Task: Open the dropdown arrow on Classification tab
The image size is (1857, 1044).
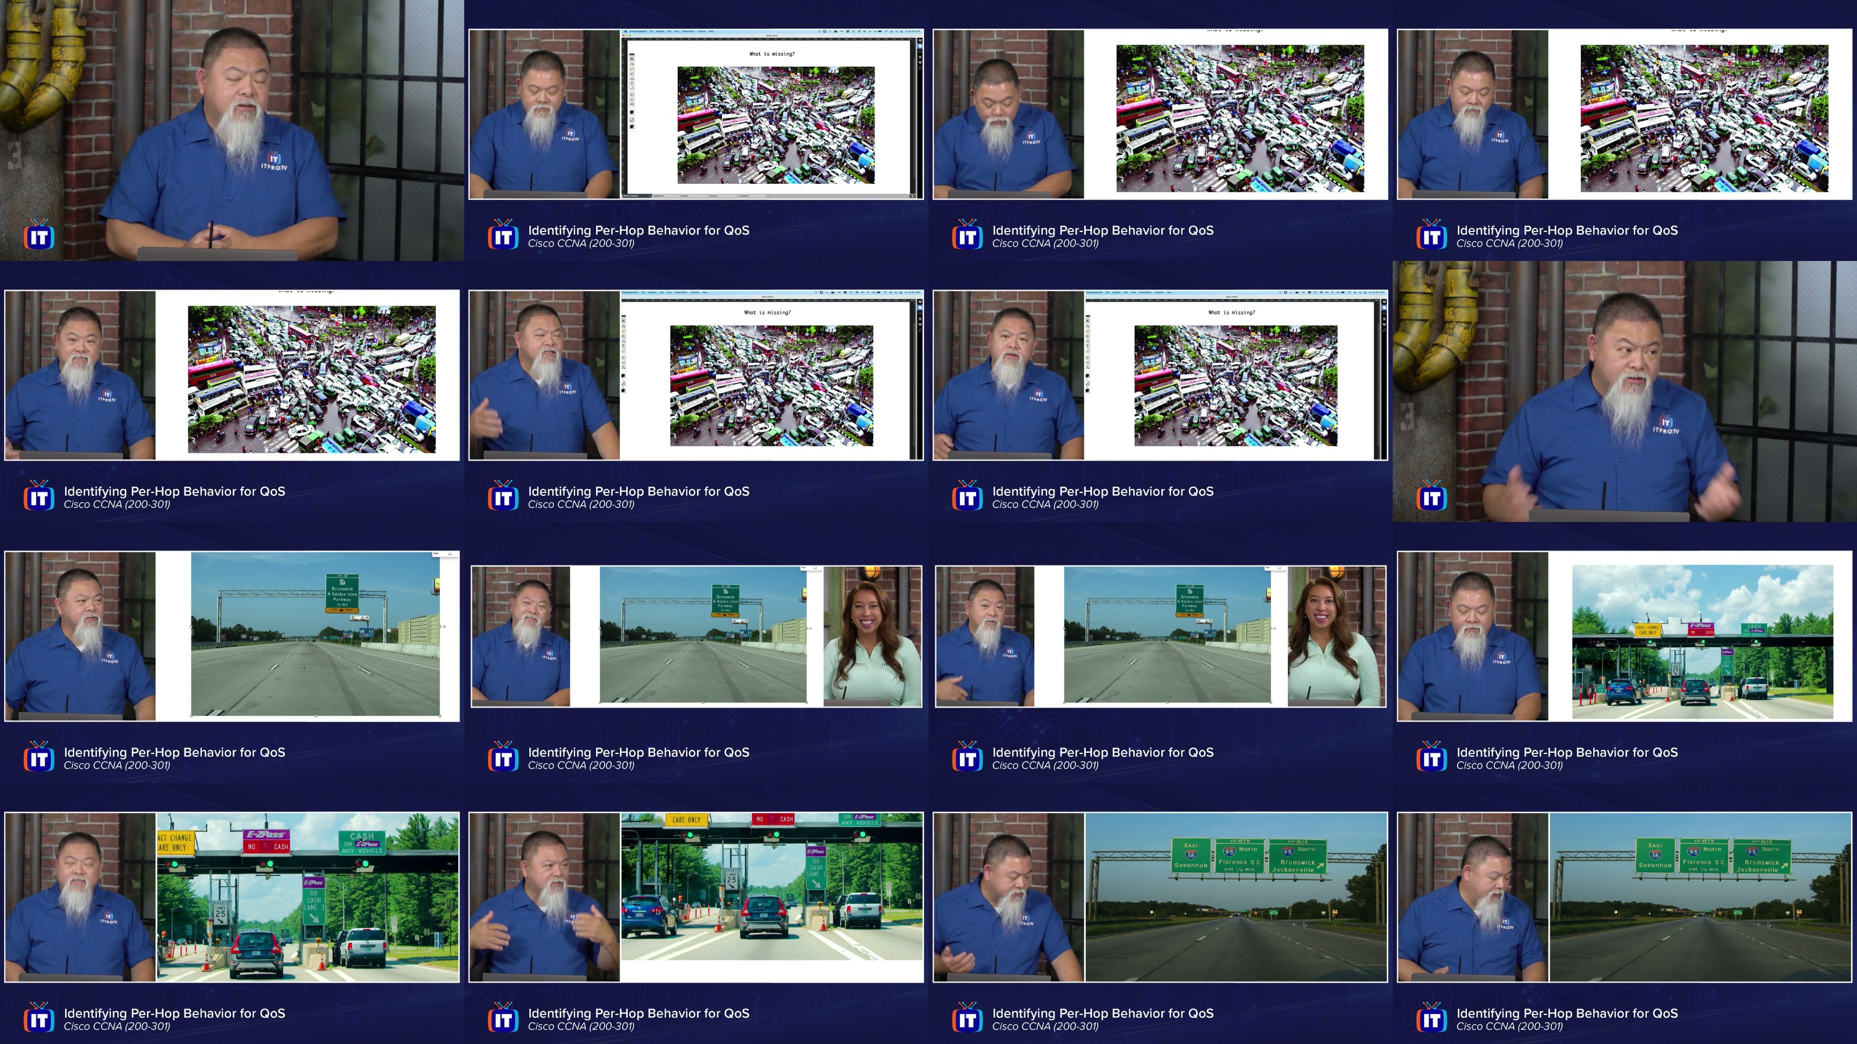Action: 678,196
